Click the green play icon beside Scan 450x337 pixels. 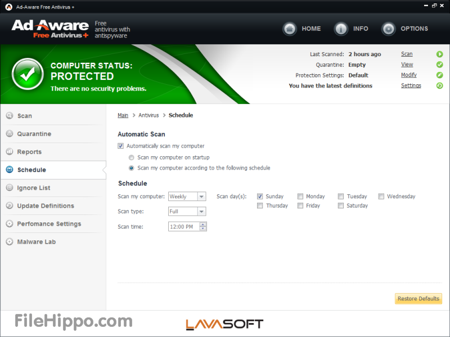pos(439,54)
